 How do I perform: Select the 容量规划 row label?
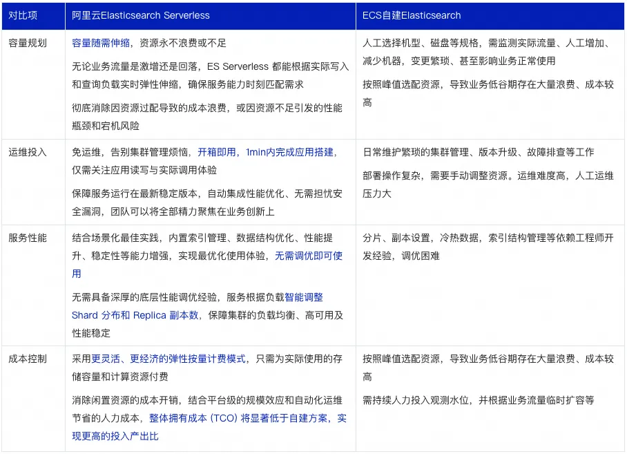click(x=27, y=43)
